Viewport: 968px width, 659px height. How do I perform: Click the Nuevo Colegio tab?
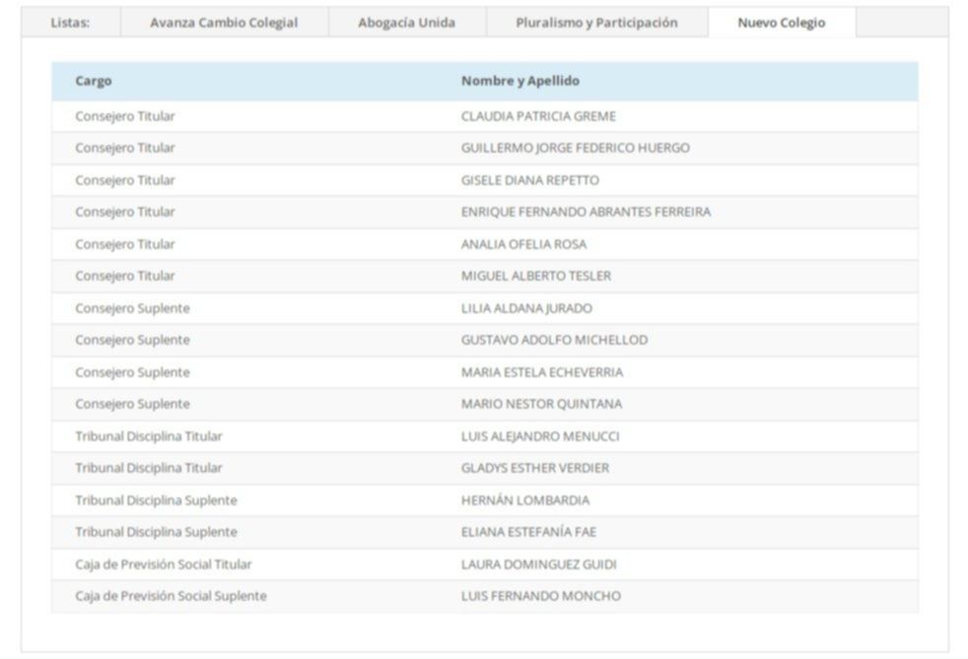coord(781,23)
